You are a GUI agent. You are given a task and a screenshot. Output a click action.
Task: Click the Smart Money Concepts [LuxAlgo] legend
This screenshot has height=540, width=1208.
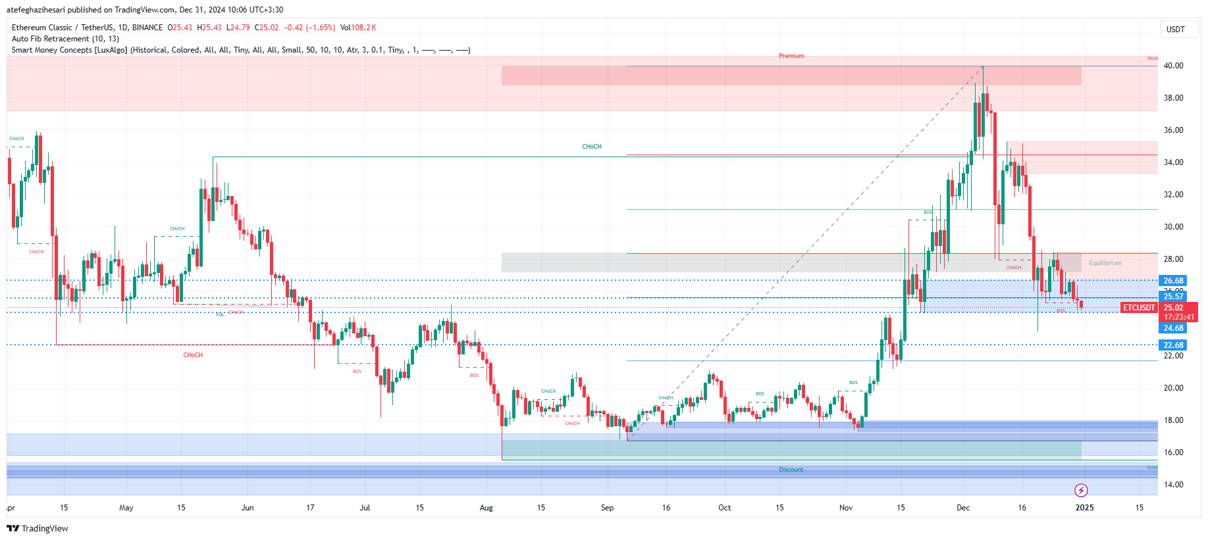coord(241,50)
